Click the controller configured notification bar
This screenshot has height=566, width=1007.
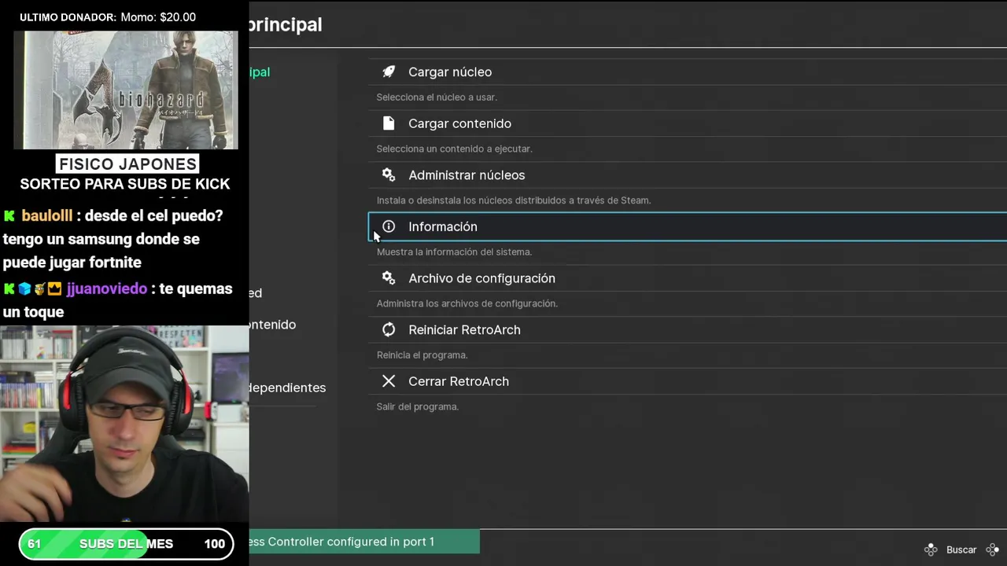(364, 542)
